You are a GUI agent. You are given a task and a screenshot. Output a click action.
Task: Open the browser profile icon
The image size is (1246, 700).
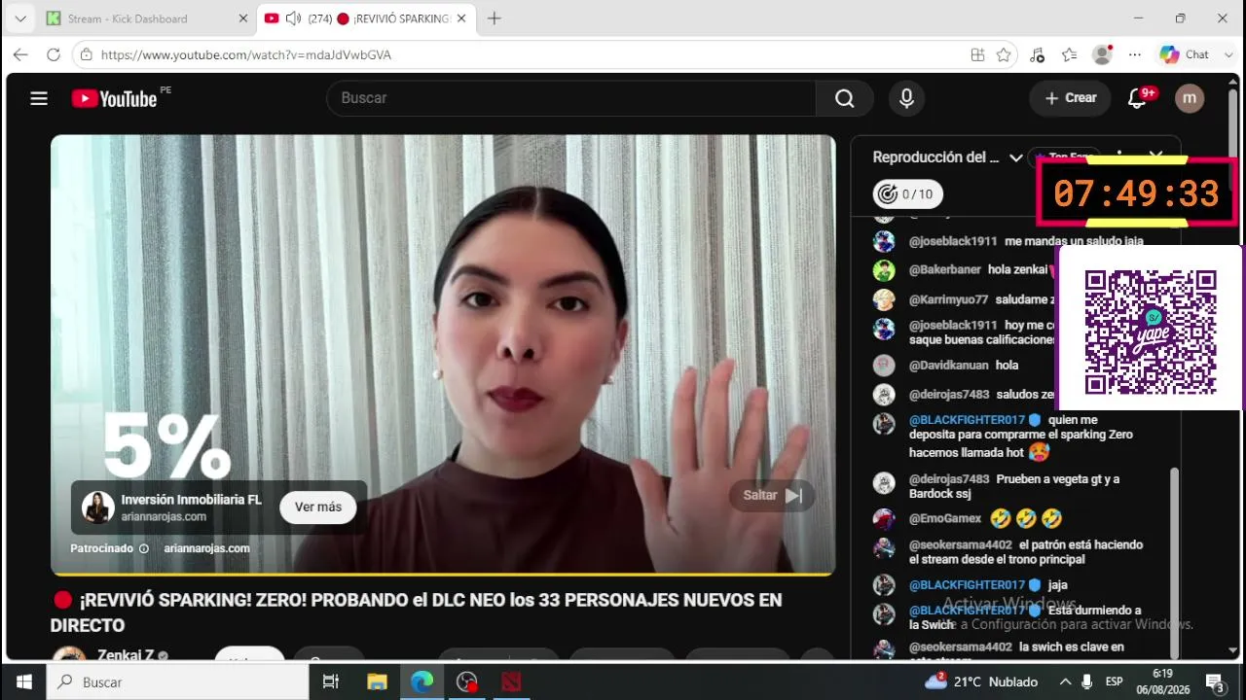point(1102,55)
